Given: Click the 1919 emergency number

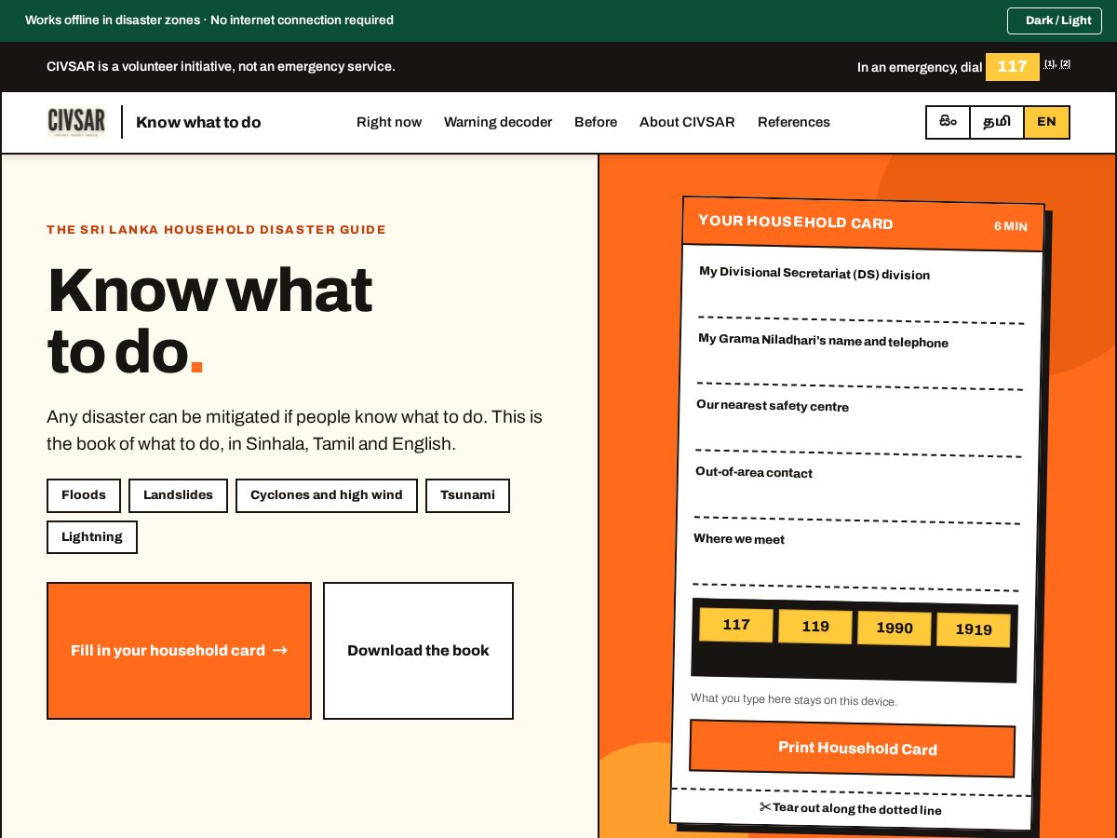Looking at the screenshot, I should pos(974,630).
